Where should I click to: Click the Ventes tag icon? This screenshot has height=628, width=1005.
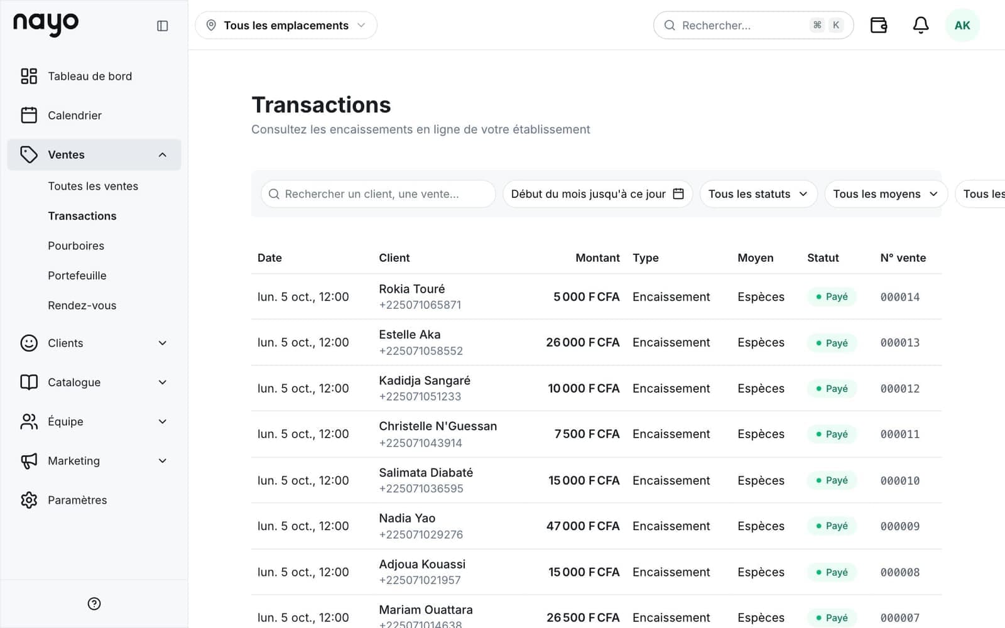pos(29,154)
